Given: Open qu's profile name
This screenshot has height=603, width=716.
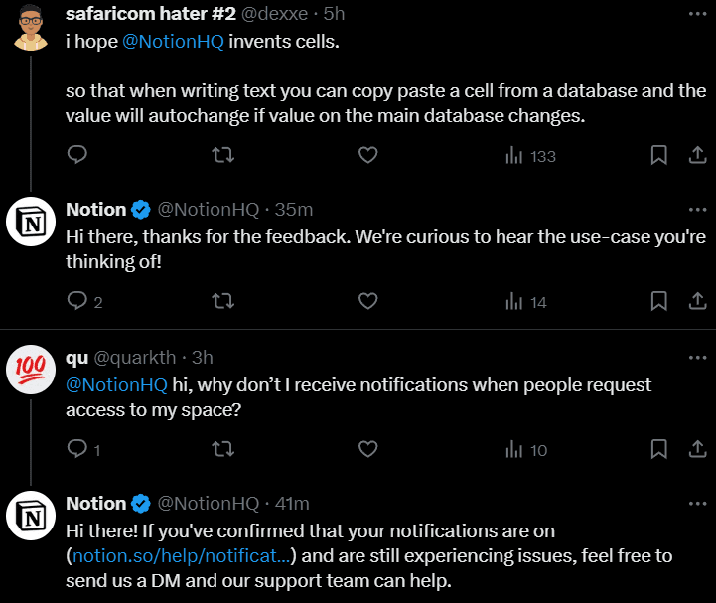Looking at the screenshot, I should click(x=76, y=357).
